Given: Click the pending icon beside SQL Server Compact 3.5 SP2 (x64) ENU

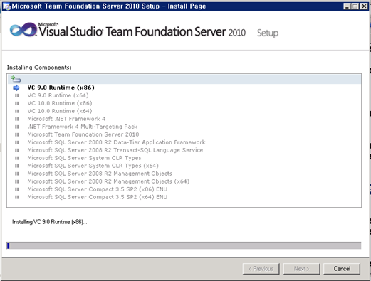Looking at the screenshot, I should 17,197.
